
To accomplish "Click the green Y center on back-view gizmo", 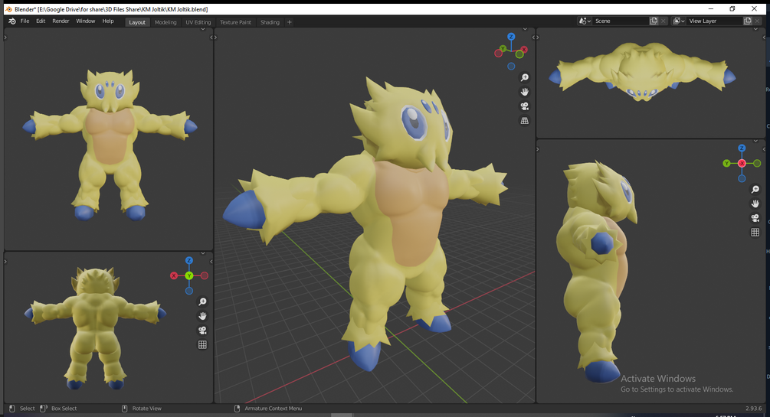I will pos(189,275).
